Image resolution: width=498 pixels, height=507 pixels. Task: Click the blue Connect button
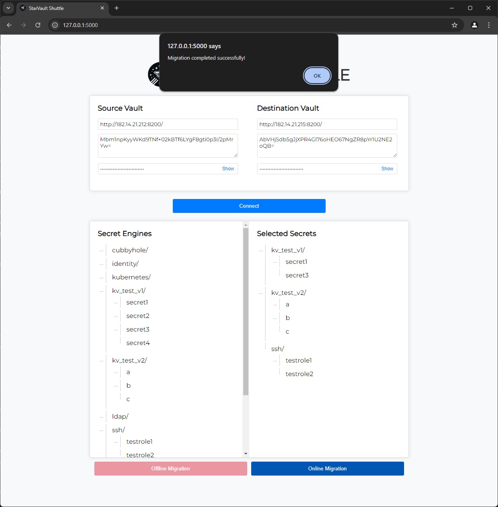249,206
